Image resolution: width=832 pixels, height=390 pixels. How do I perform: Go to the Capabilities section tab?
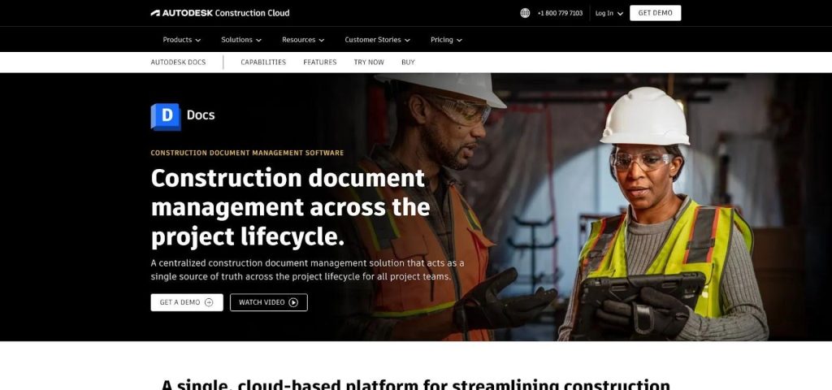pos(263,63)
